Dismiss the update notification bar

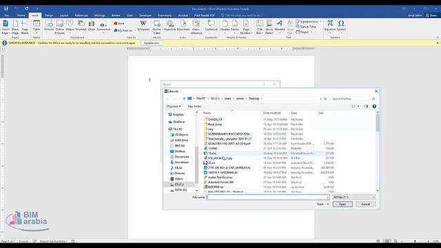click(438, 43)
